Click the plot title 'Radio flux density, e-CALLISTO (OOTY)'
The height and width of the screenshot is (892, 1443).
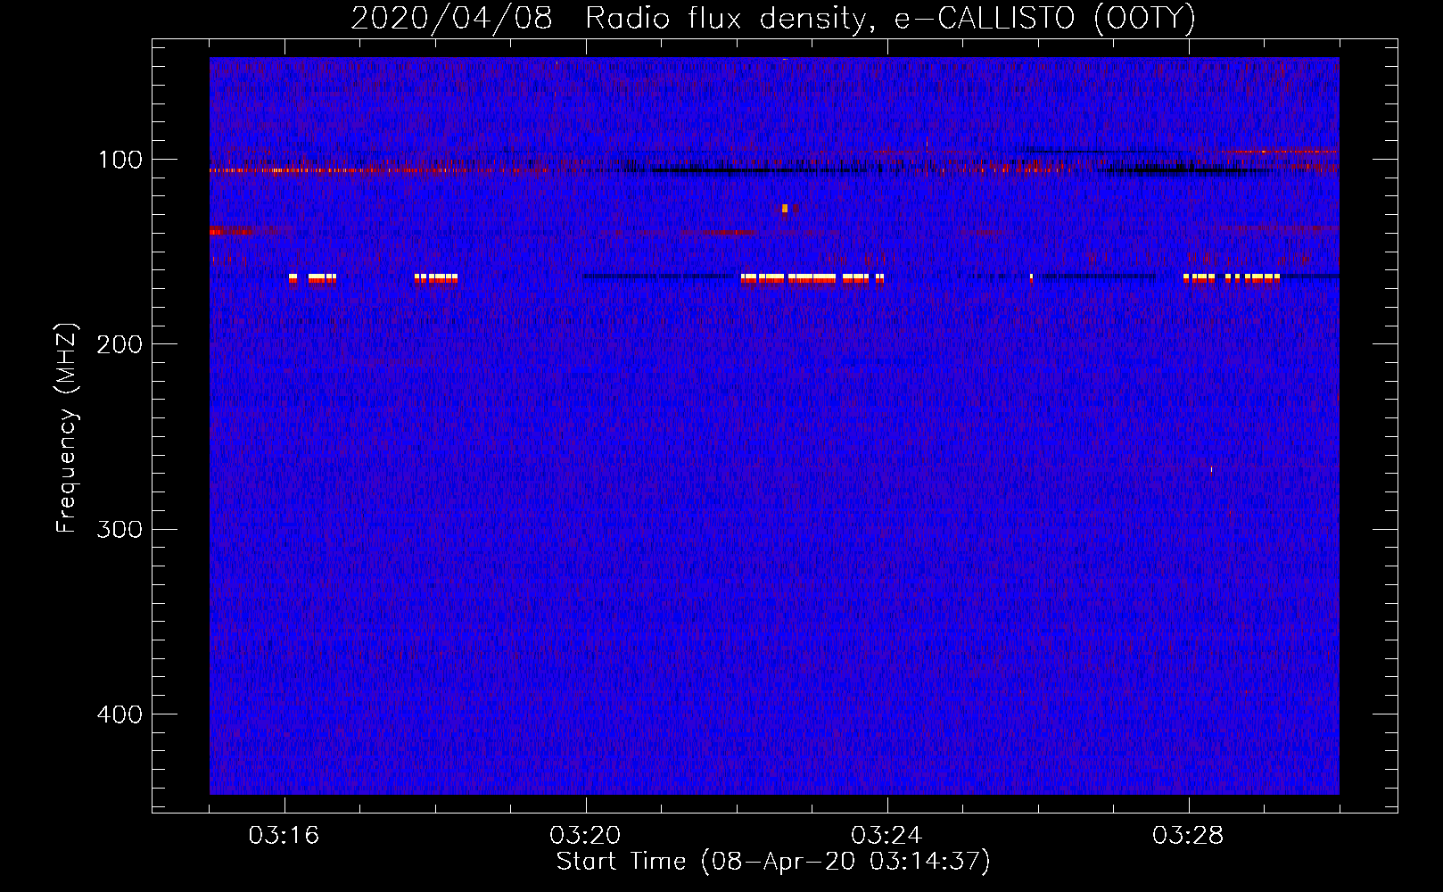[x=890, y=18]
